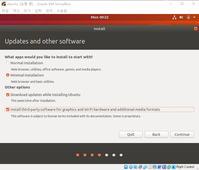Click the keyboard capture arrow icon
Viewport: 199px width, 170px height.
(174, 167)
